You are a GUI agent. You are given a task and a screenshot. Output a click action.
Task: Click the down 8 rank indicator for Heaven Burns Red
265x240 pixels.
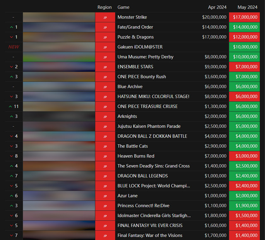pyautogui.click(x=14, y=156)
